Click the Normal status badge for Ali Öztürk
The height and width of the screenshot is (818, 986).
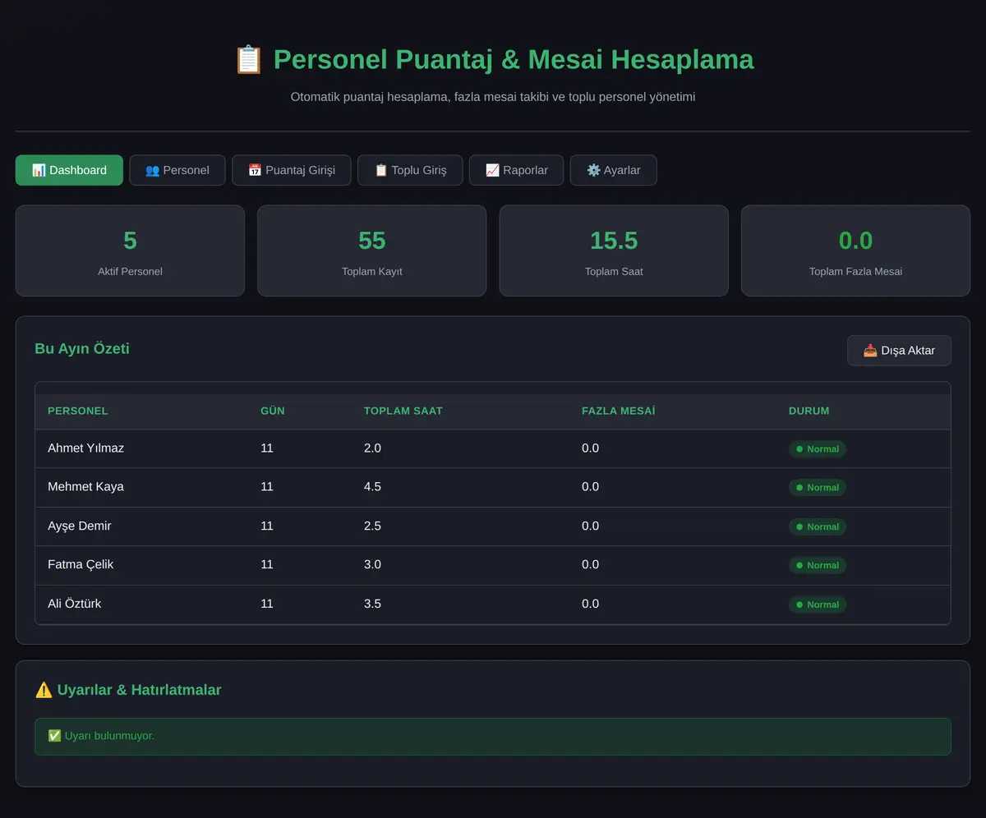tap(818, 604)
